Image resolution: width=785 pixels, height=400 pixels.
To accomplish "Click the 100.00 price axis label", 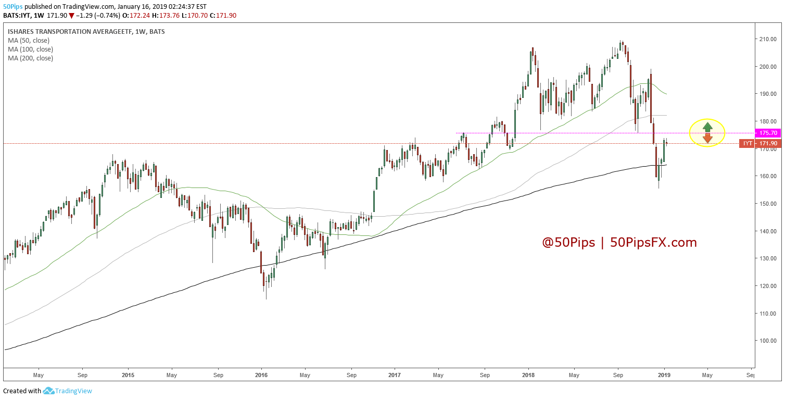I will click(768, 341).
